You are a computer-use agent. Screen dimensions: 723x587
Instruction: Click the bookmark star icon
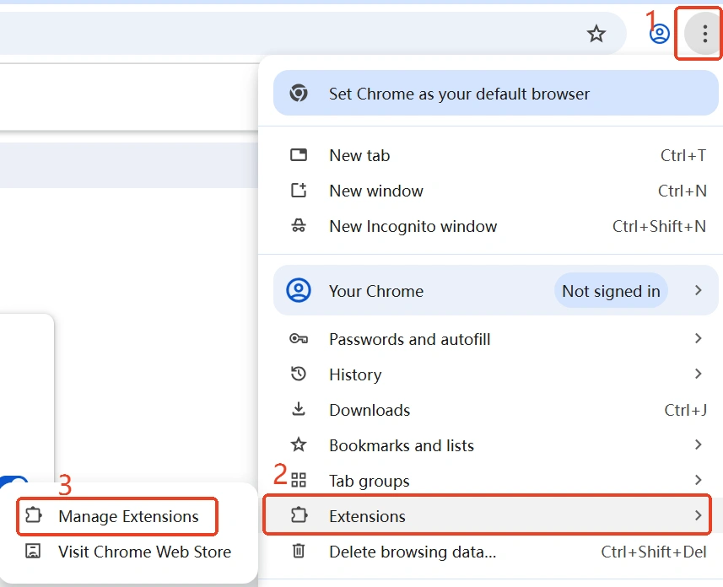596,34
